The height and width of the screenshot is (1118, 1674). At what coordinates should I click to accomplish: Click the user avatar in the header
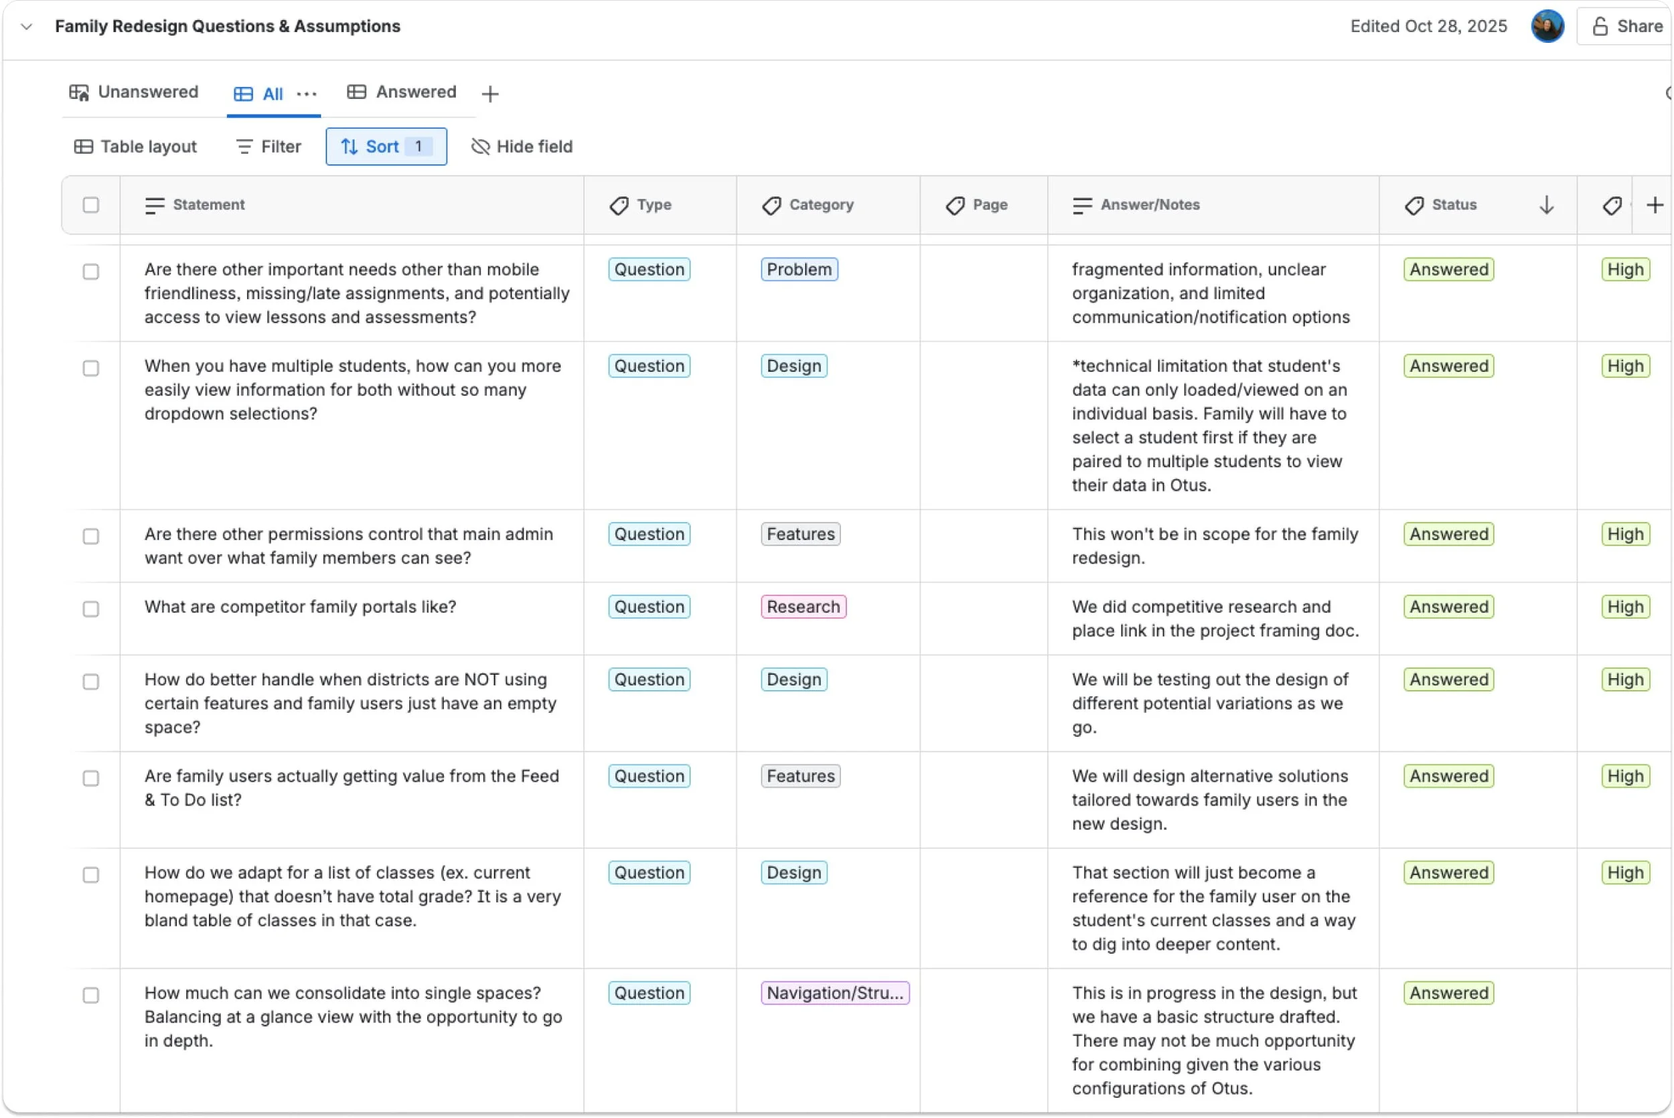click(x=1547, y=26)
